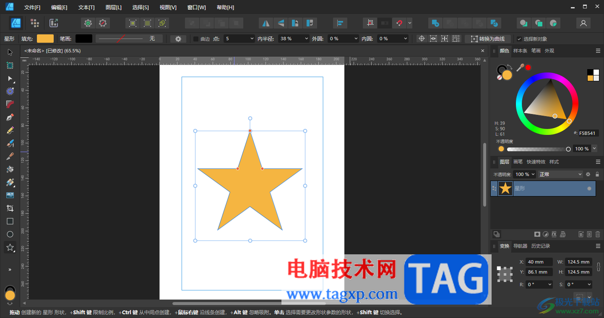Select the Node tool
The image size is (604, 318).
click(10, 79)
